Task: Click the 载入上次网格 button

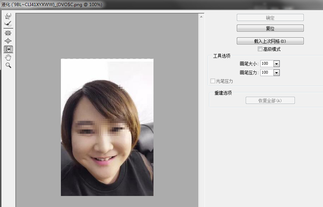Action: click(270, 41)
